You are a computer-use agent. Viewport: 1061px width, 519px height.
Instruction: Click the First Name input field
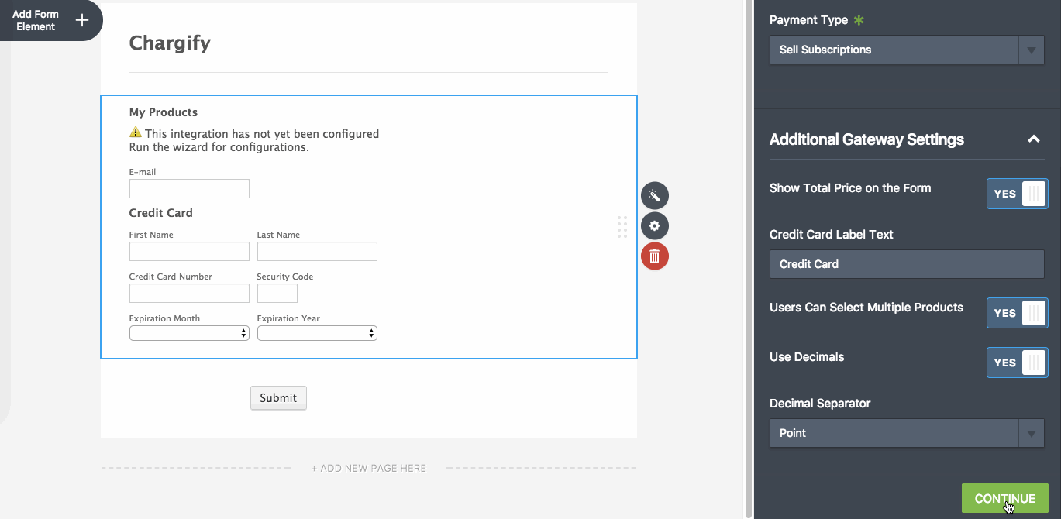189,251
